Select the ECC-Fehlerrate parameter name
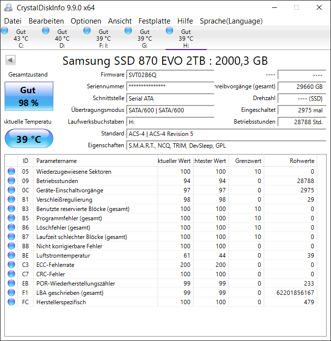 click(55, 265)
